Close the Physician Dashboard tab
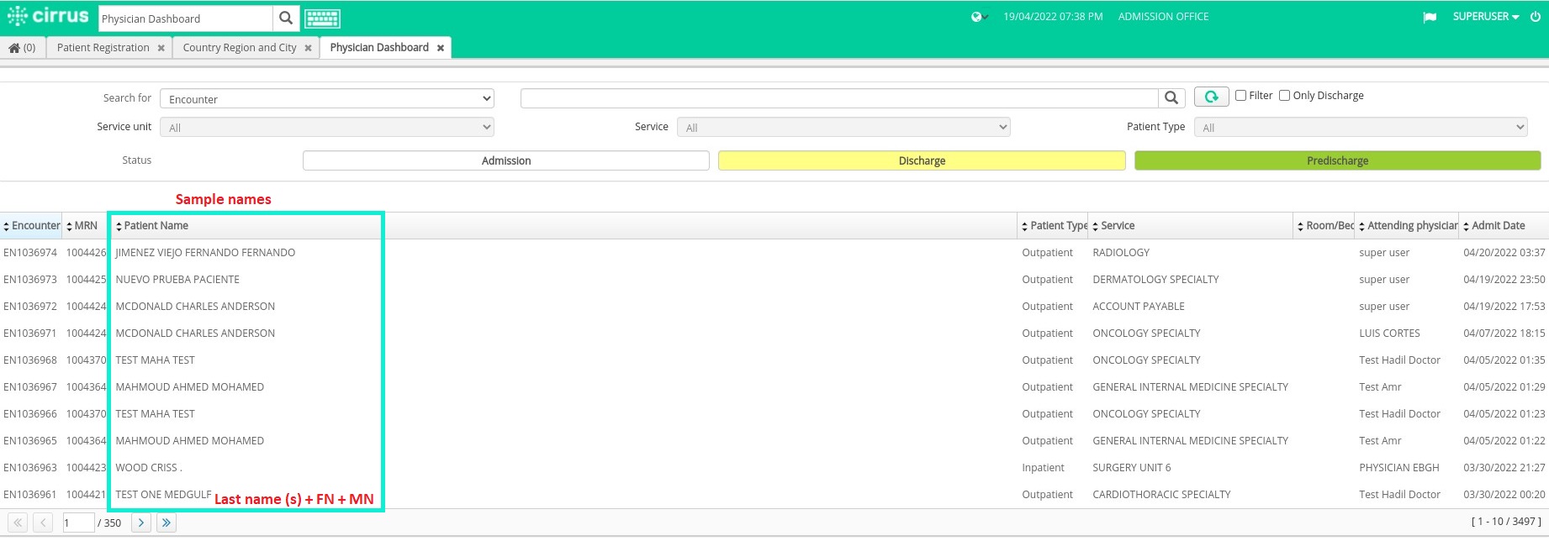The height and width of the screenshot is (541, 1549). point(440,48)
